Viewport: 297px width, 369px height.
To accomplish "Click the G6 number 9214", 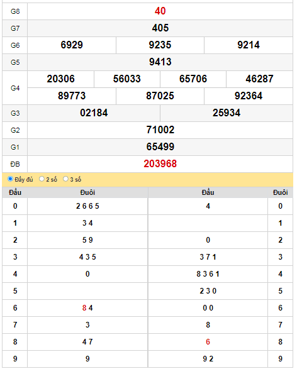I will 249,45.
